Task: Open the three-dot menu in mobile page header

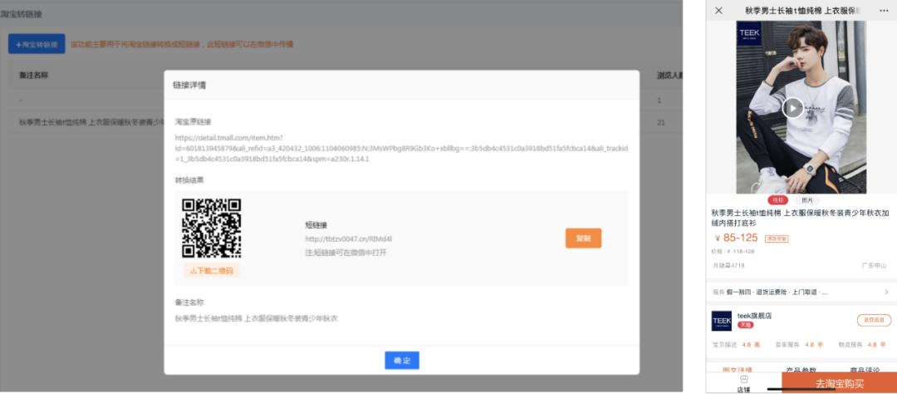Action: click(884, 11)
